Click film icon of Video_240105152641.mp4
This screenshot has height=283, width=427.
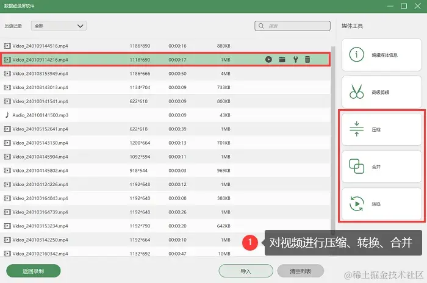point(7,129)
